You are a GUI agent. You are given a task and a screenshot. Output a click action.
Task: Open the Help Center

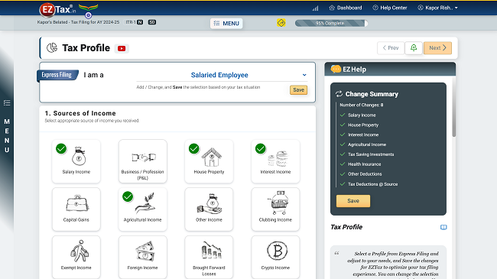click(x=389, y=8)
